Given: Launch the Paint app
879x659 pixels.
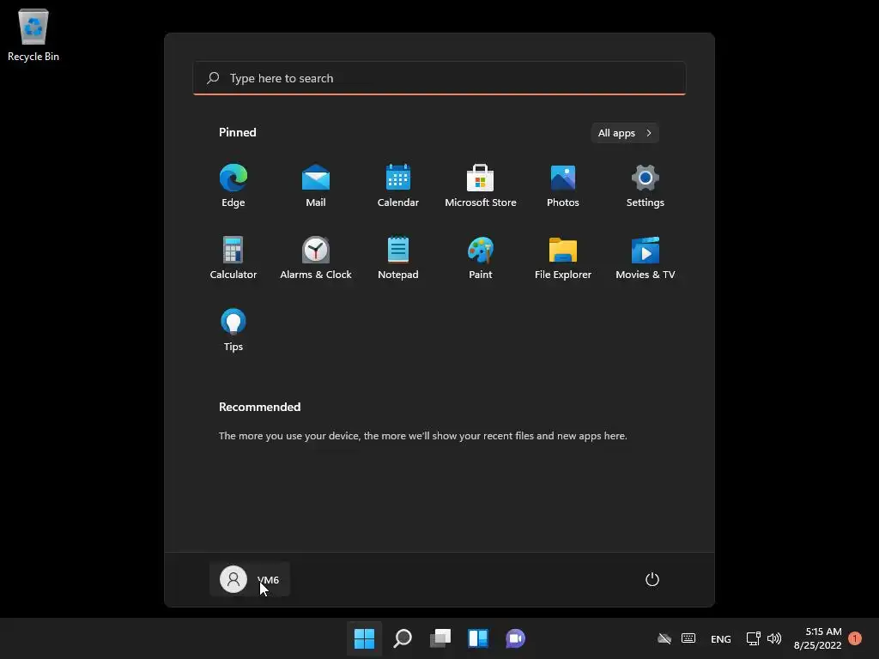Looking at the screenshot, I should pyautogui.click(x=481, y=257).
